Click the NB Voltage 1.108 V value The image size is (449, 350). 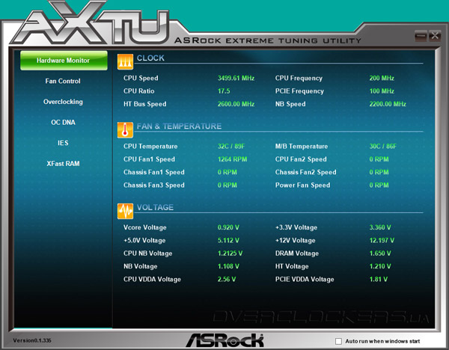click(x=228, y=266)
